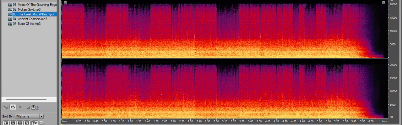This screenshot has width=402, height=125.
Task: Click the 1:00 mark on time ruler
Action: pyautogui.click(x=113, y=121)
